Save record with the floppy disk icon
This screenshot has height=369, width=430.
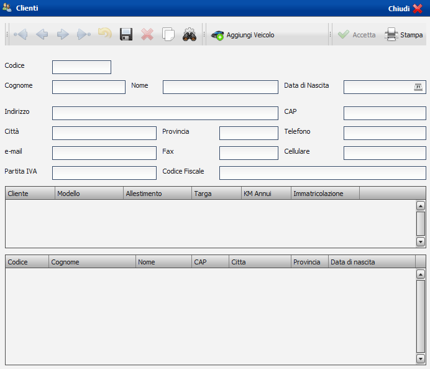coord(126,35)
